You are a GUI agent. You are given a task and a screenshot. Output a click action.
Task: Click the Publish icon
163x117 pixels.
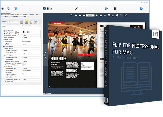(76, 8)
